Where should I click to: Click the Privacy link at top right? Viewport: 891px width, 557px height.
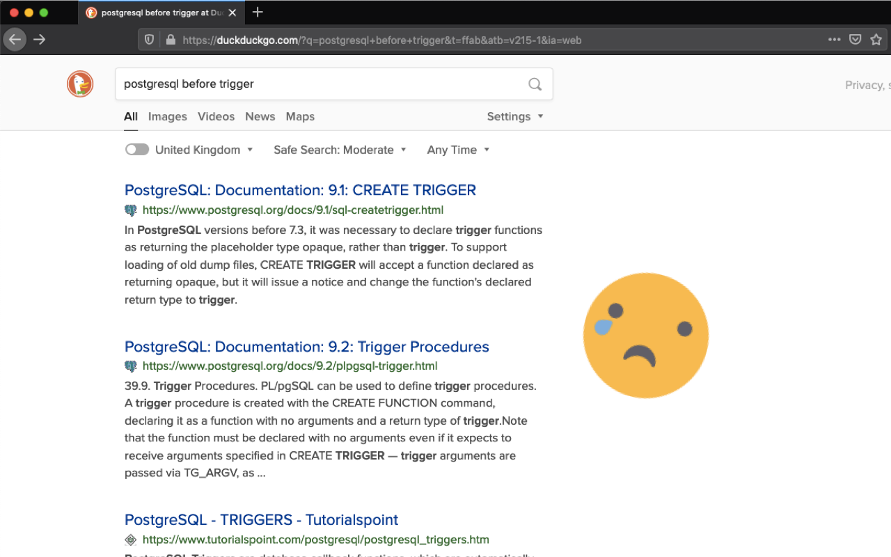tap(863, 85)
